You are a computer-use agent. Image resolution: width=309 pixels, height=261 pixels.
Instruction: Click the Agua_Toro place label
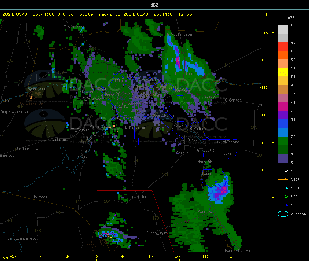37,88
